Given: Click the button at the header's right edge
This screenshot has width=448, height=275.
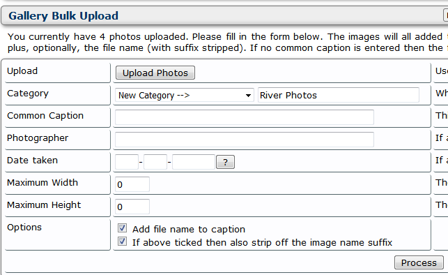Looking at the screenshot, I should coord(445,15).
